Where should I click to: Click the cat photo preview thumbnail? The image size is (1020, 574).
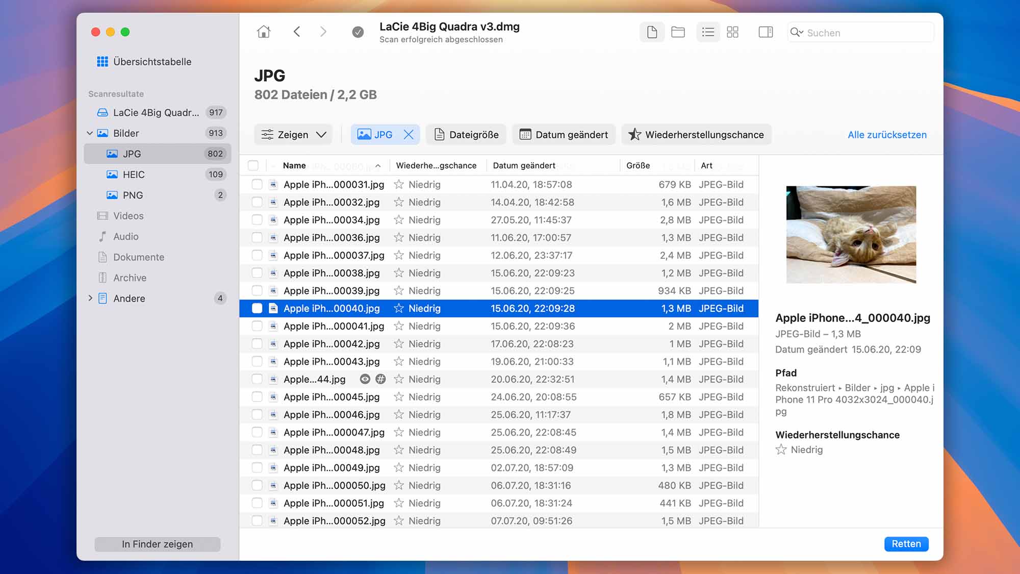[851, 234]
